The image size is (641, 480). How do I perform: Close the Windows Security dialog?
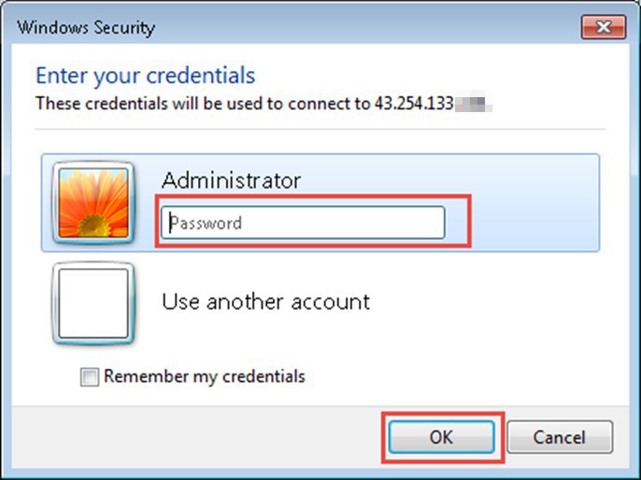pos(604,27)
